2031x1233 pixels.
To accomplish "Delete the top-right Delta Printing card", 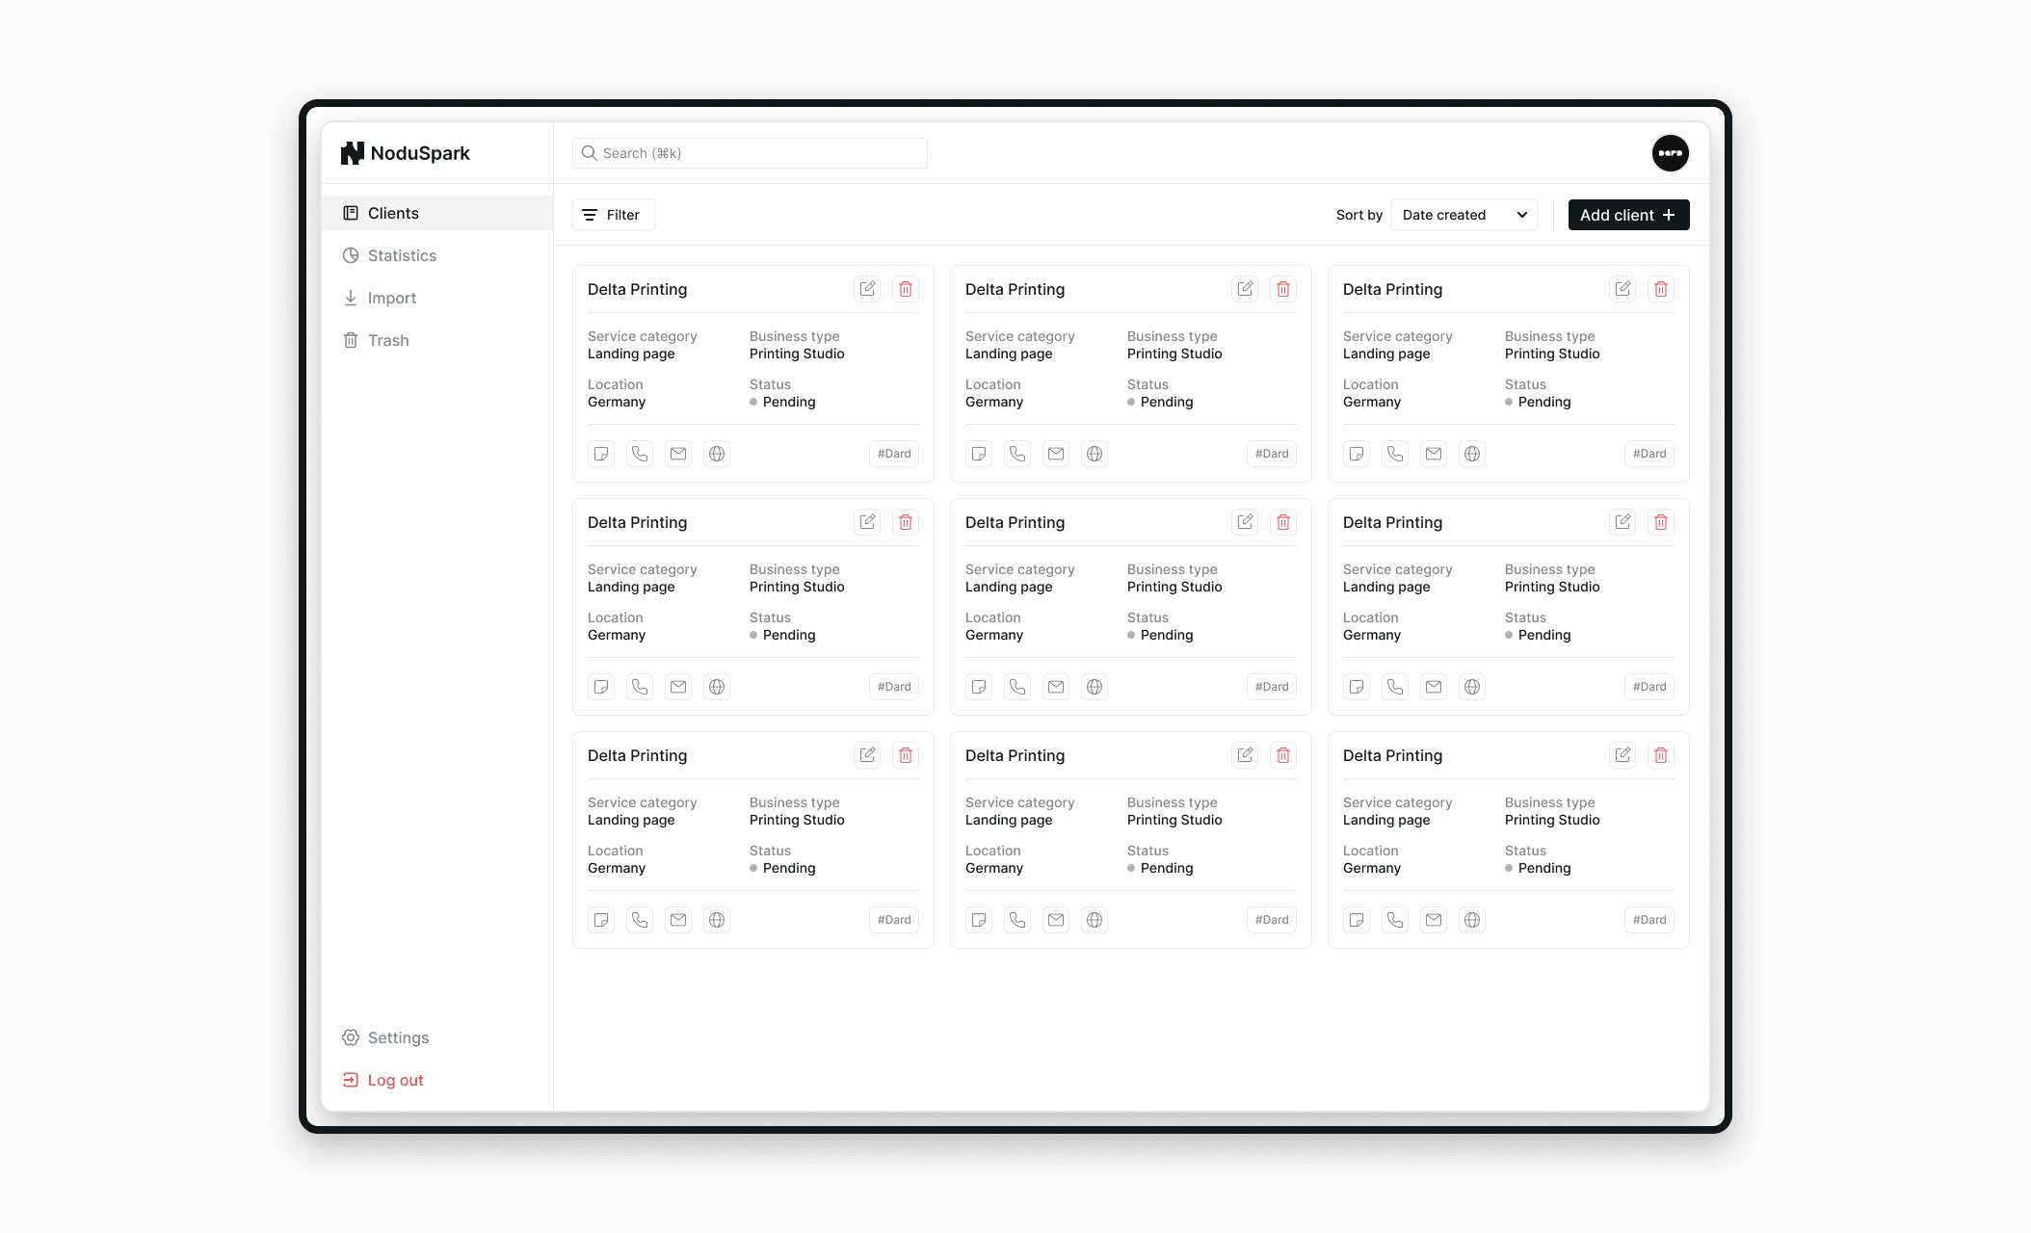I will pos(1661,289).
